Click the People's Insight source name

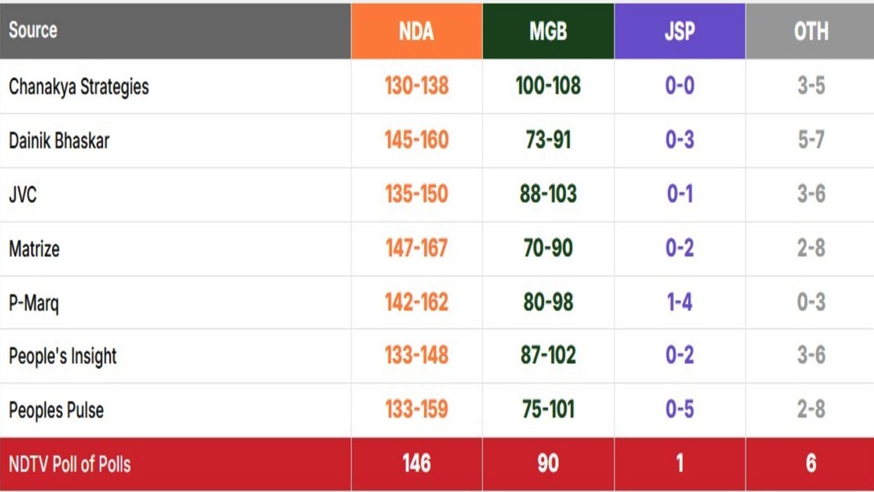click(63, 357)
